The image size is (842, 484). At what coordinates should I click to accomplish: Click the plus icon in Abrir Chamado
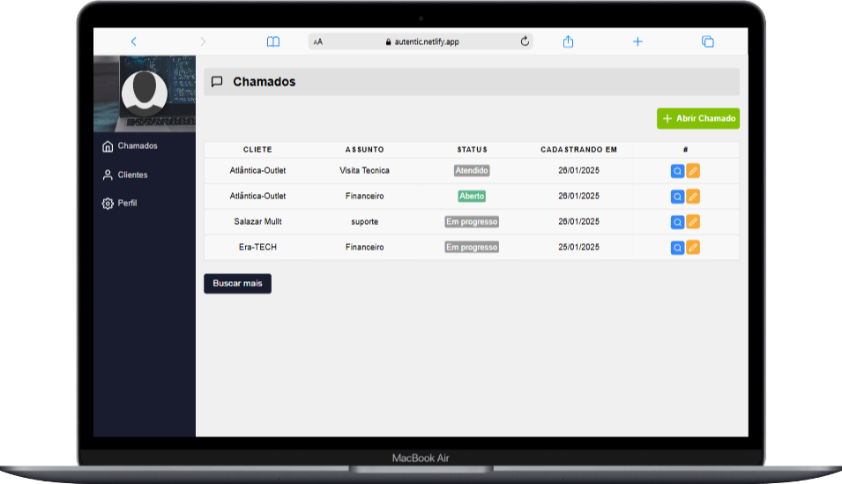coord(667,119)
